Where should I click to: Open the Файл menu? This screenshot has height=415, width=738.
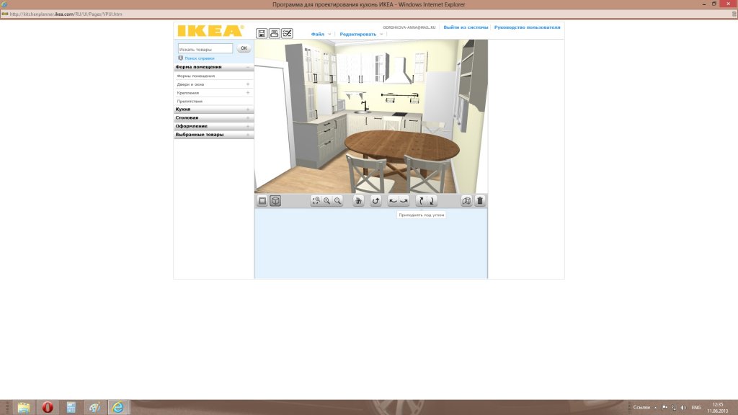(318, 35)
